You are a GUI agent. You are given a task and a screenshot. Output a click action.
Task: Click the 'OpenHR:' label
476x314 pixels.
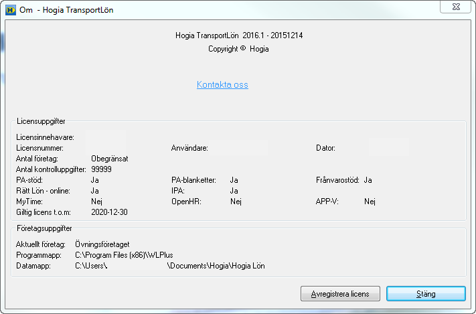186,202
